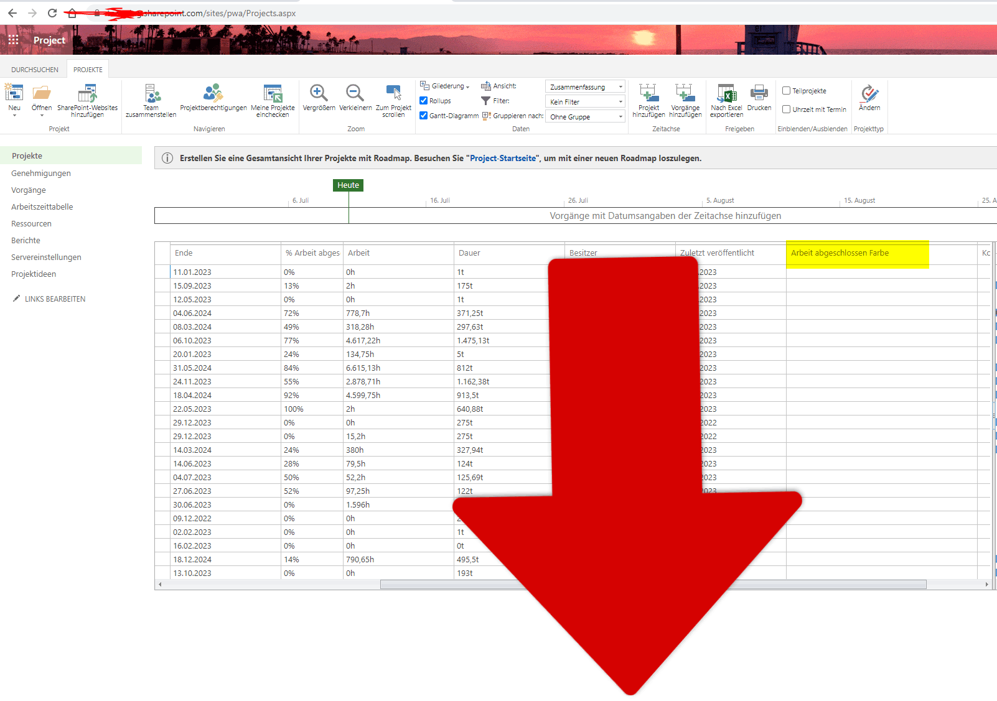This screenshot has width=997, height=701.
Task: Click LINKS BEARBEITEN link
Action: [55, 299]
